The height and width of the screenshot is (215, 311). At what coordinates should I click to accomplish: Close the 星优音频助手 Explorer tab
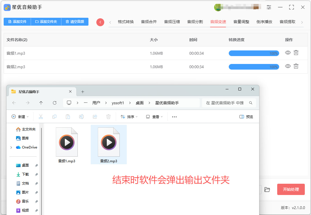tap(70, 91)
